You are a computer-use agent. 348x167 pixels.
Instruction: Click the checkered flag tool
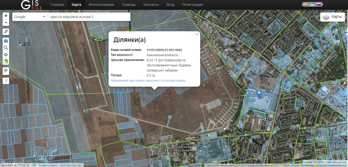click(x=6, y=71)
